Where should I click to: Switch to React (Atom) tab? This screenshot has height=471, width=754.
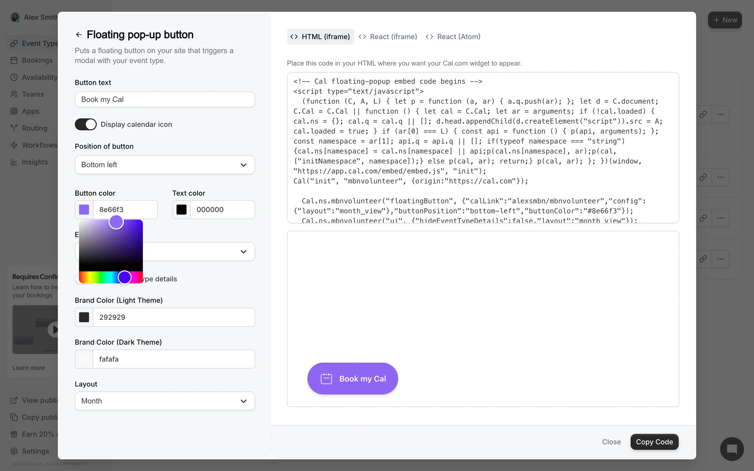pos(453,37)
